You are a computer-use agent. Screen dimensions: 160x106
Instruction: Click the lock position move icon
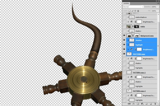[135, 11]
